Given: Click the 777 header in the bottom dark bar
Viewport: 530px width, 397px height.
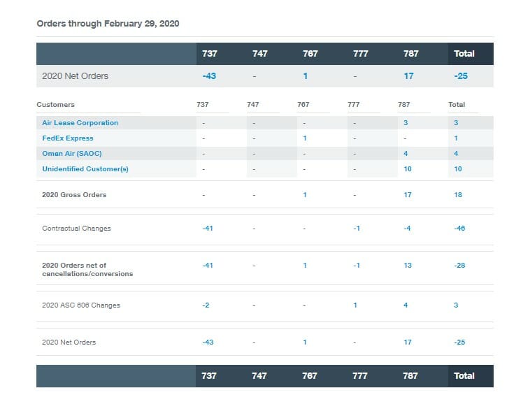Looking at the screenshot, I should tap(360, 376).
